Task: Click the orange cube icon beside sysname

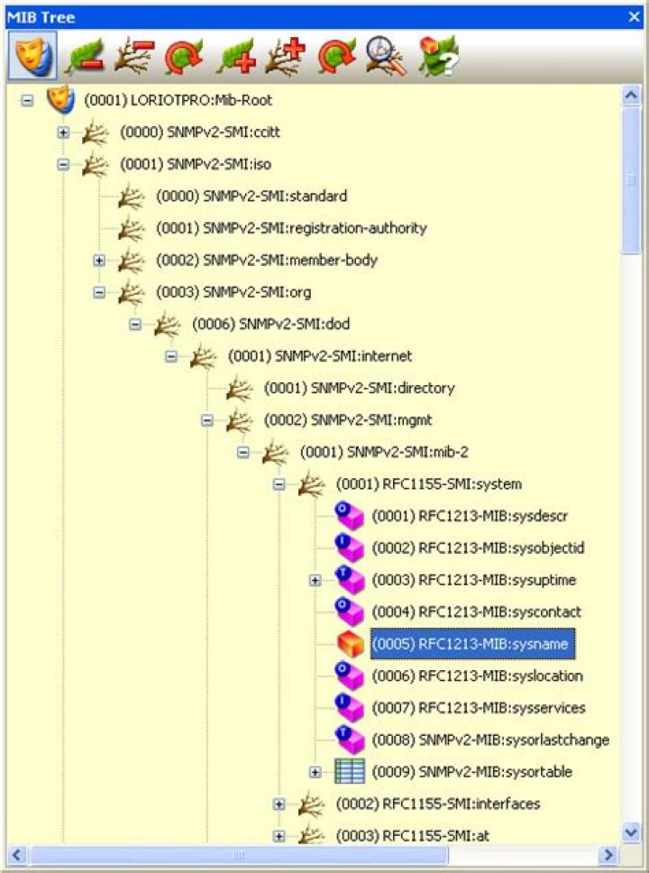Action: coord(350,644)
